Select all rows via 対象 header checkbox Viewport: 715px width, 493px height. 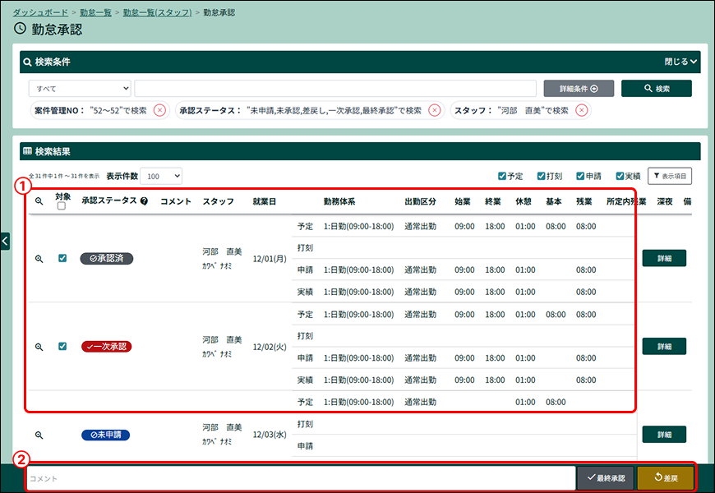(62, 206)
